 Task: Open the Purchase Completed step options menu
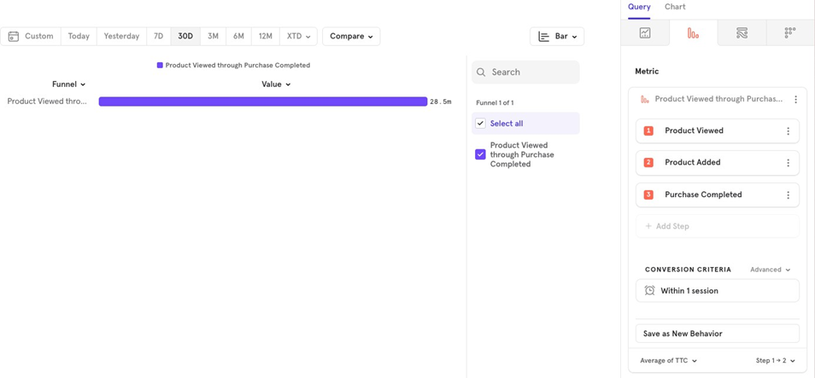pyautogui.click(x=788, y=195)
